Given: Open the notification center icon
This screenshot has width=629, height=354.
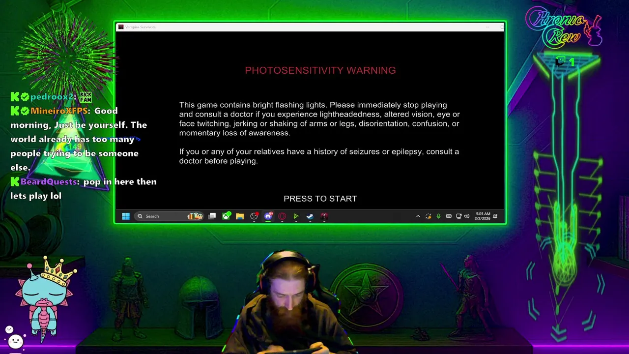Looking at the screenshot, I should pyautogui.click(x=495, y=216).
